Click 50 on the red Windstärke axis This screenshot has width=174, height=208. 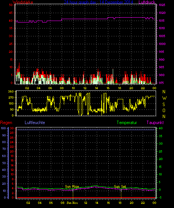coord(11,5)
